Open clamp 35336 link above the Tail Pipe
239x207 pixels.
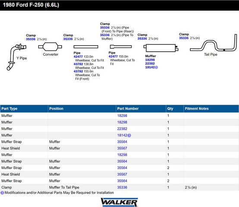pos(184,38)
